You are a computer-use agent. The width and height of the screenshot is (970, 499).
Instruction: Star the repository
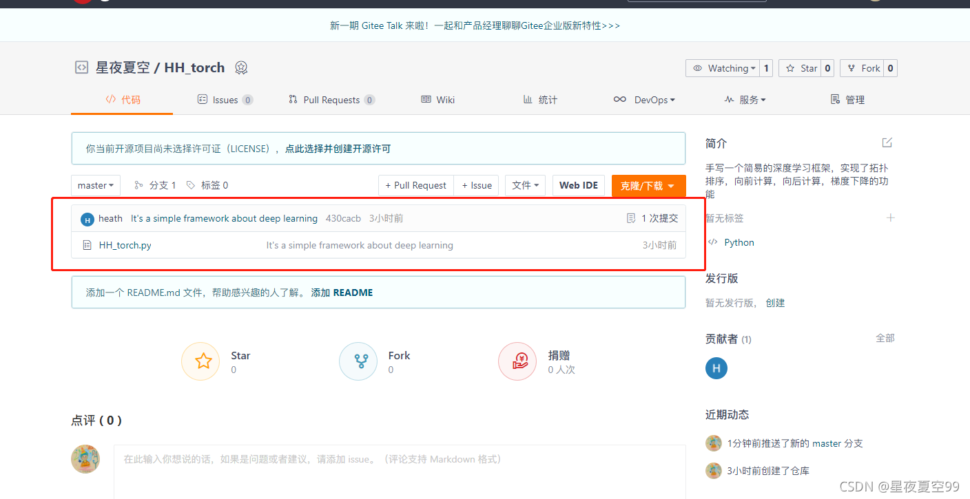click(x=800, y=68)
